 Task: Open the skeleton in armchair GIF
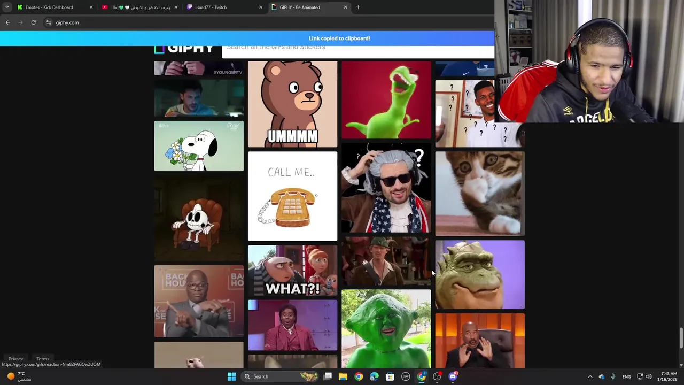pos(199,218)
